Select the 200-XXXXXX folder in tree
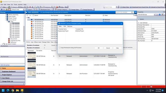The height and width of the screenshot is (93, 166). coord(16,25)
